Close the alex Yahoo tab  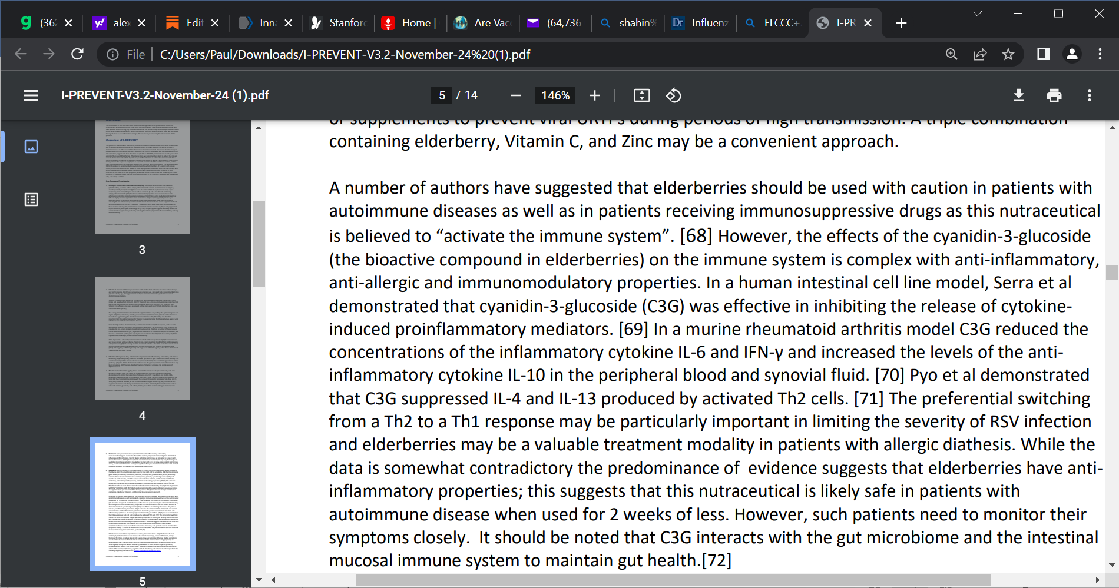[141, 23]
